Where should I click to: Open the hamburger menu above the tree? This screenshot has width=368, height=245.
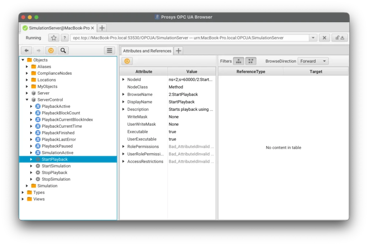click(x=109, y=50)
